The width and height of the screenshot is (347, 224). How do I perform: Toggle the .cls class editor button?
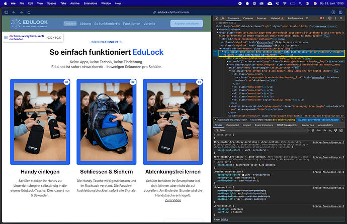pos(324,131)
